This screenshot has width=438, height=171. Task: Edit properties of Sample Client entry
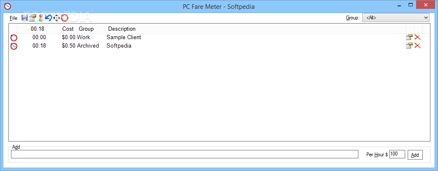click(x=409, y=37)
